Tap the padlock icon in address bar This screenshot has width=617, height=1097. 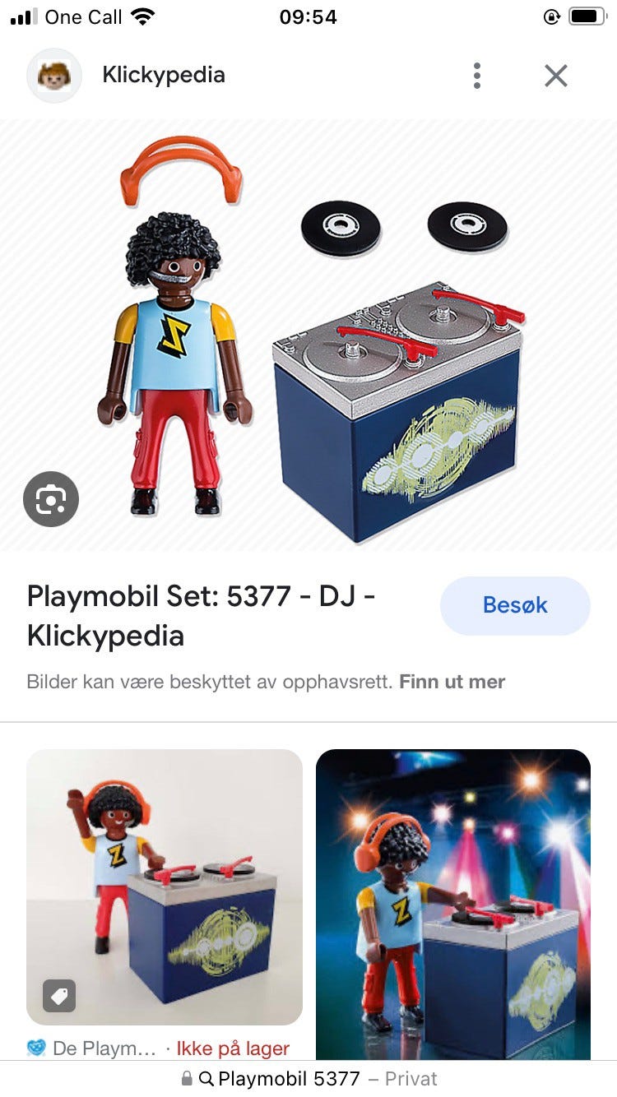tap(187, 1078)
